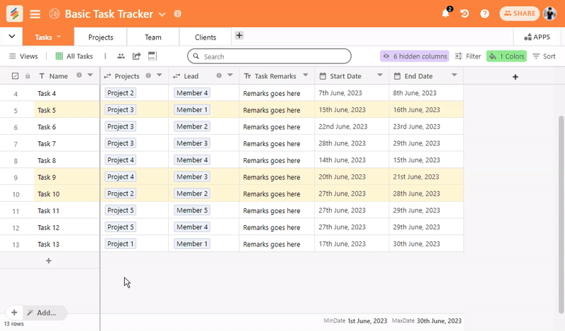Click the row height icon
The height and width of the screenshot is (331, 565).
pos(153,56)
